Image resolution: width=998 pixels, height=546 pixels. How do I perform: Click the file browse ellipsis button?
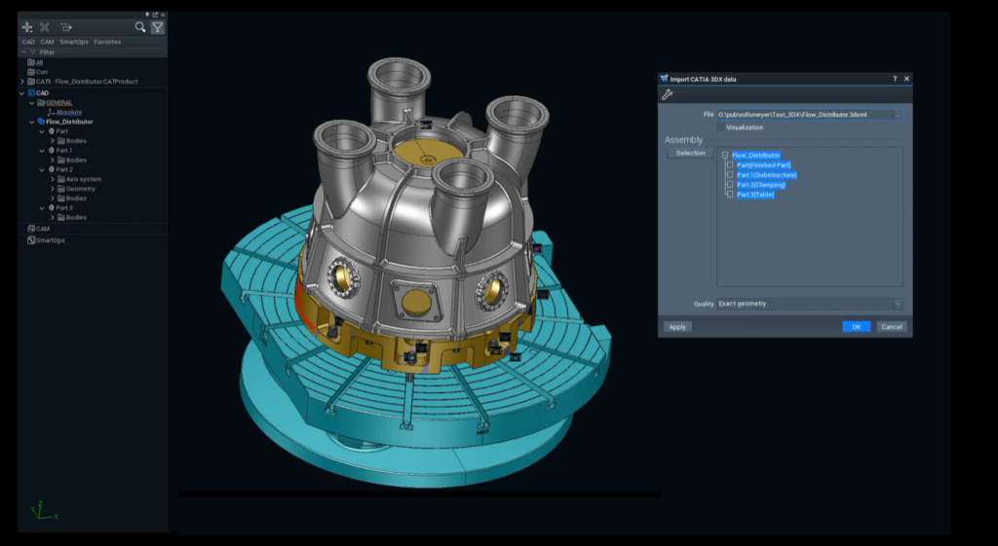898,115
